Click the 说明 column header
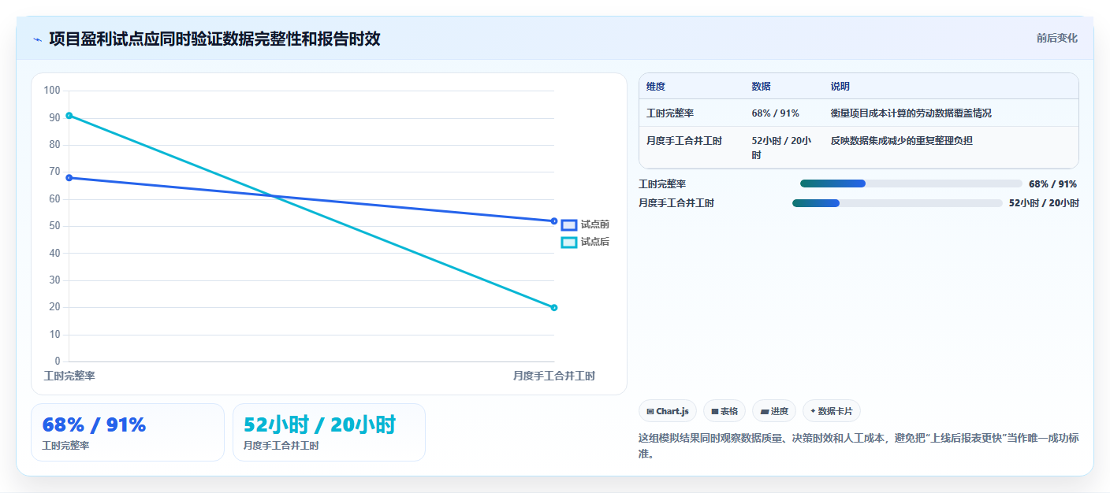The image size is (1110, 493). (x=840, y=87)
